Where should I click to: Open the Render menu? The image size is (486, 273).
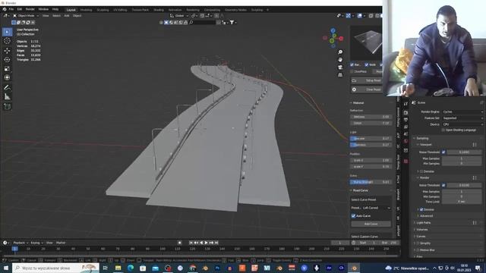[30, 9]
